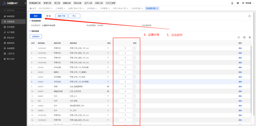The height and width of the screenshot is (126, 256).
Task: Click the 新增销售订单 shortcut button
Action: [35, 3]
